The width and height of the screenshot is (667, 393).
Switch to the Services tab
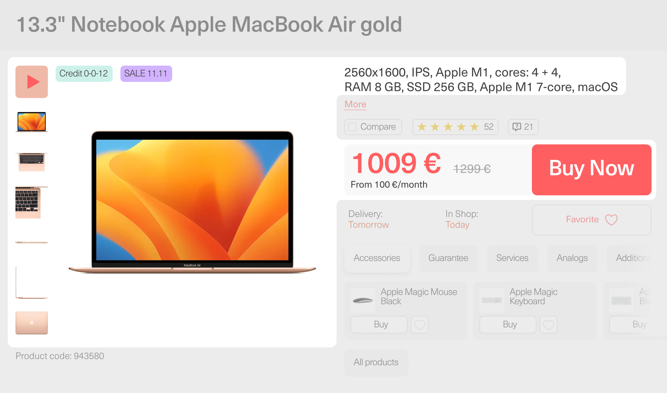pos(512,258)
